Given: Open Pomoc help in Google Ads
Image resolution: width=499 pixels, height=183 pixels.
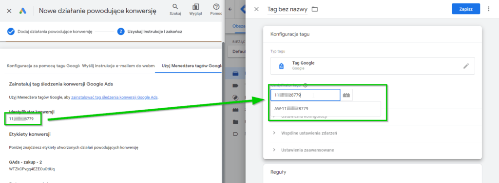Looking at the screenshot, I should [216, 9].
